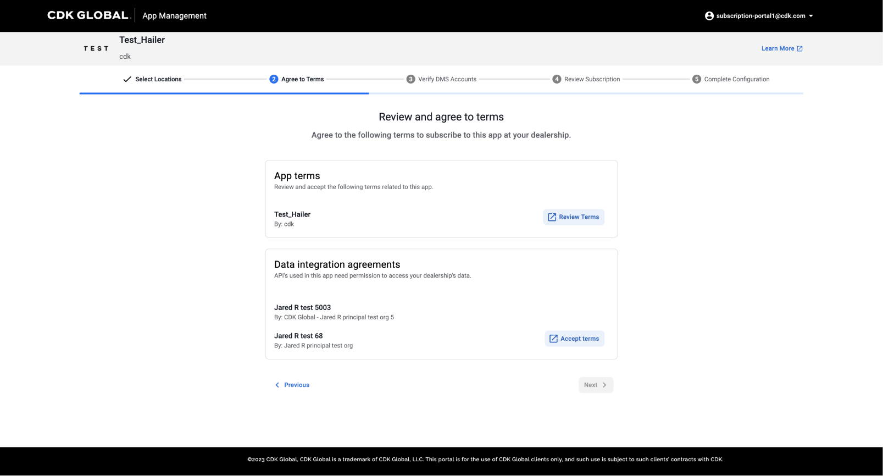
Task: Go to the Select Locations step
Action: (x=158, y=79)
